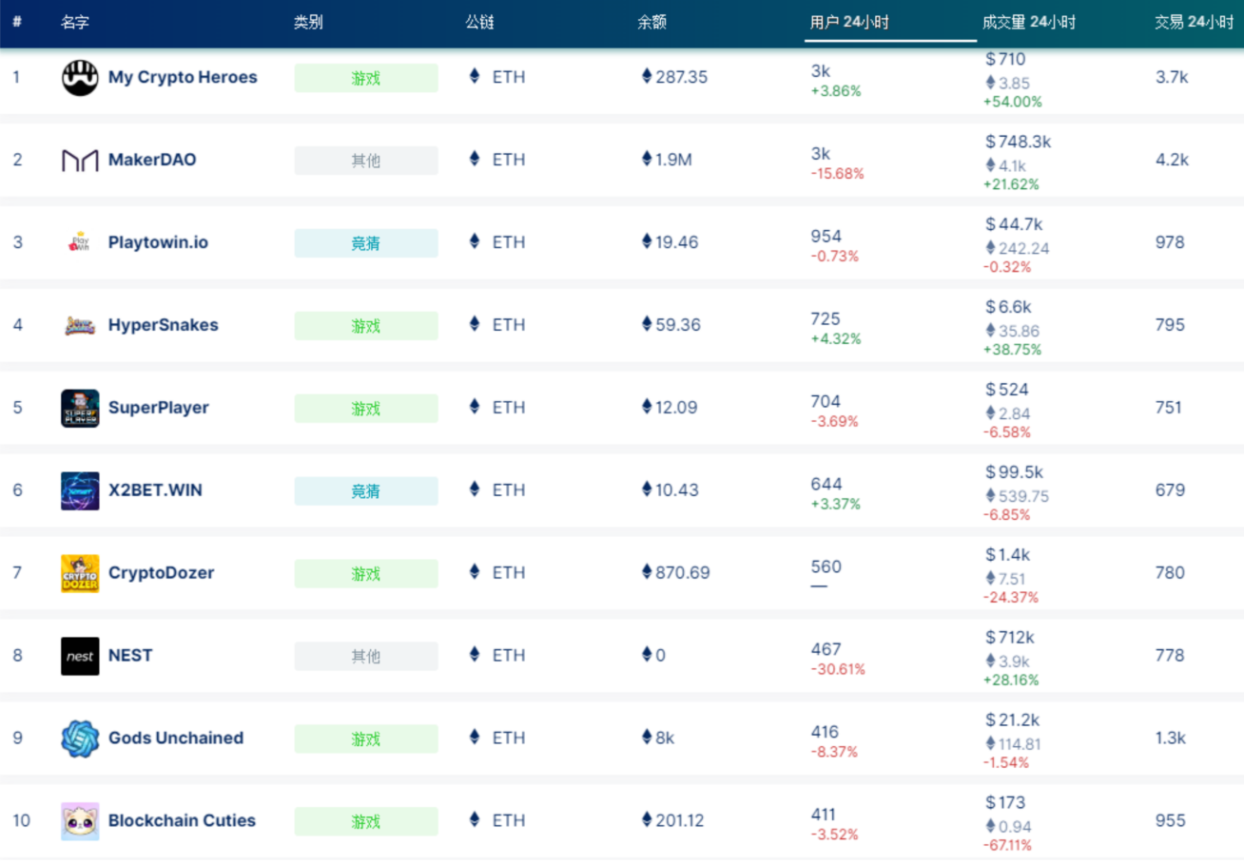This screenshot has height=863, width=1244.
Task: Click 游戏 category tag for My Crypto Heroes
Action: point(366,78)
